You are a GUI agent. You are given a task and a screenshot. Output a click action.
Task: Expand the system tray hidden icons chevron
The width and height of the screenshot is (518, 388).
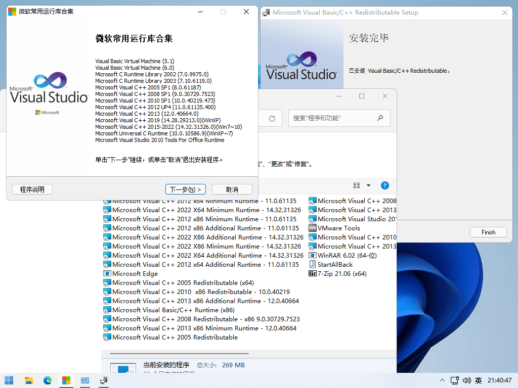(x=442, y=380)
